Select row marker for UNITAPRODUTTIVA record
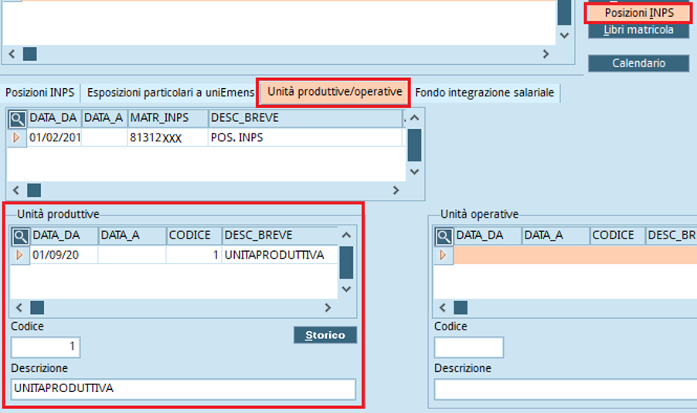This screenshot has width=697, height=413. (19, 255)
